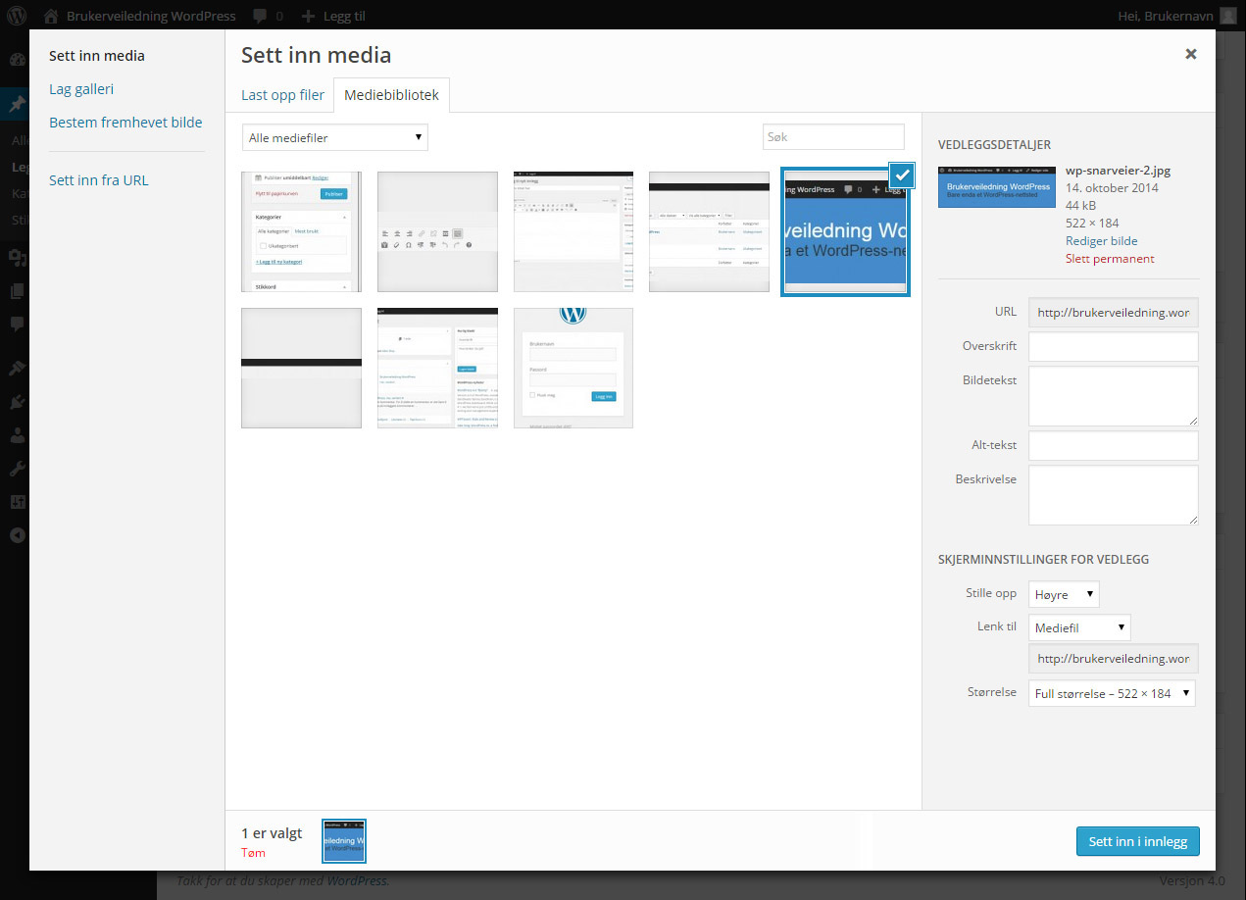Open the Plugins plug icon in sidebar
This screenshot has height=900, width=1246.
[x=17, y=401]
